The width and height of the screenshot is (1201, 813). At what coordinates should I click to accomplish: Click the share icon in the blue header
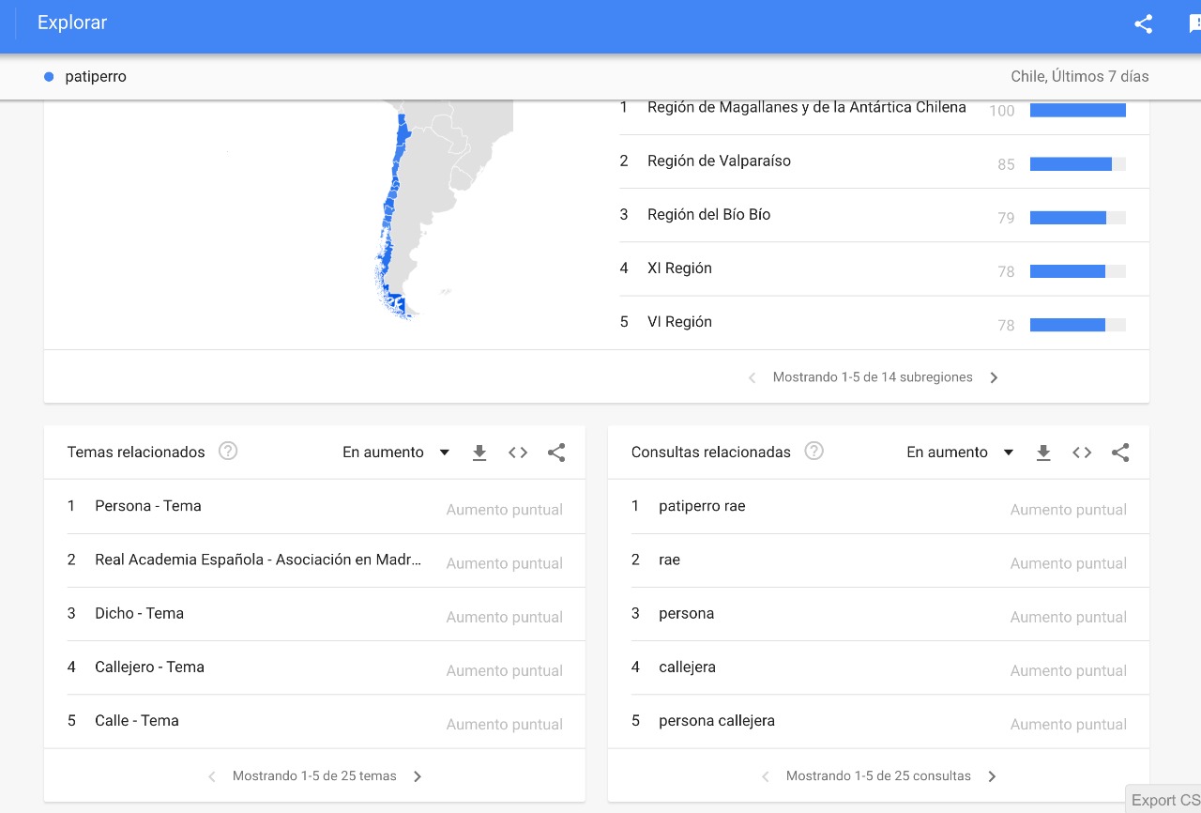click(x=1143, y=24)
